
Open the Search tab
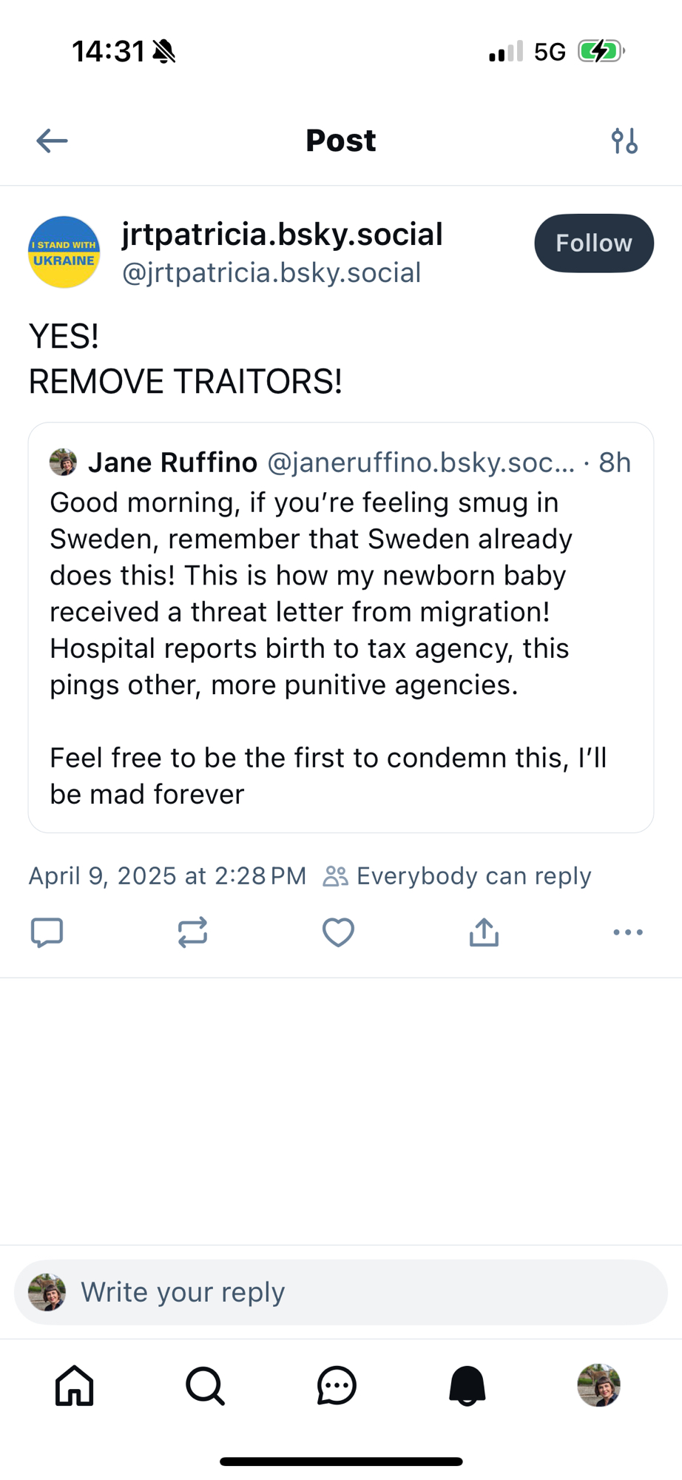[x=205, y=1385]
